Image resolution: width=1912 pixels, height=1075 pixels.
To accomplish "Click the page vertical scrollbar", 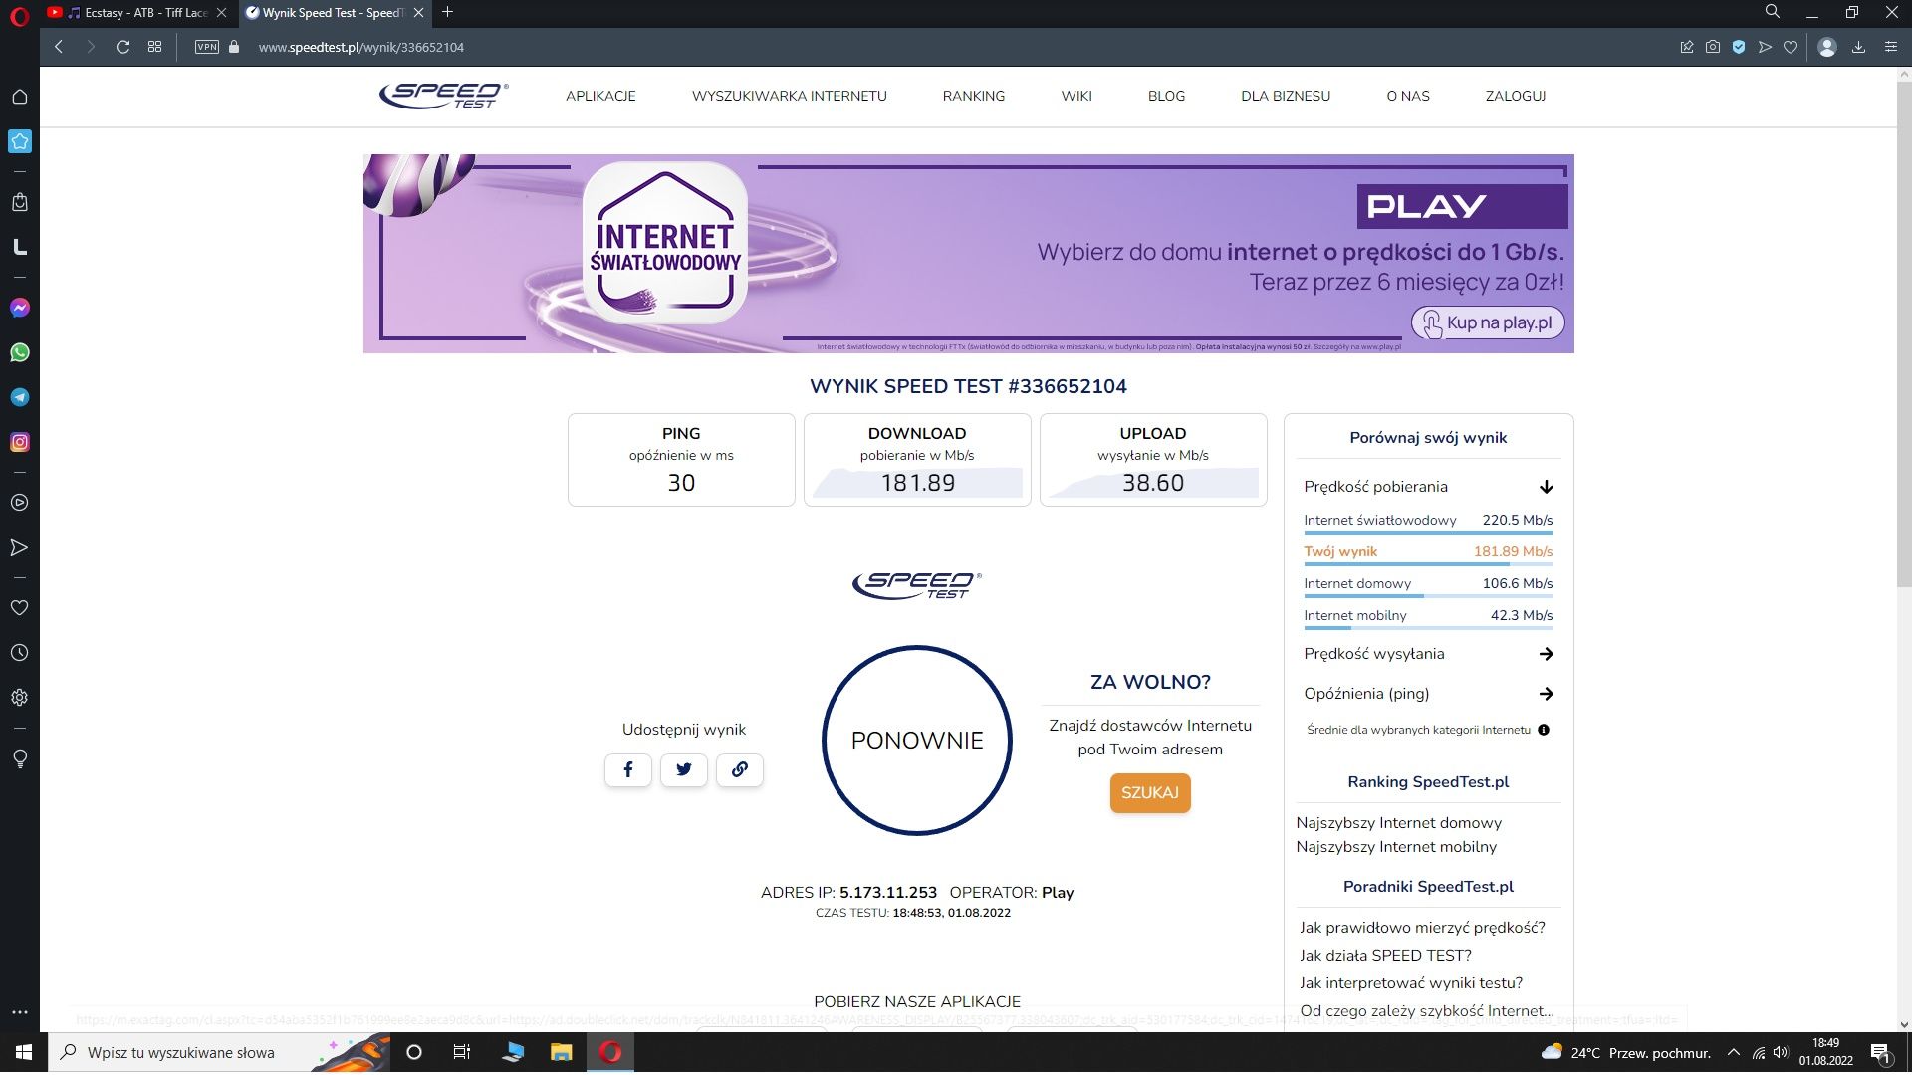I will [1904, 333].
